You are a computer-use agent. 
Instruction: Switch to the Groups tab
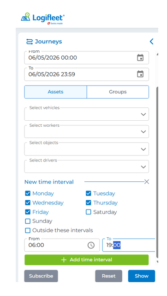tap(118, 92)
